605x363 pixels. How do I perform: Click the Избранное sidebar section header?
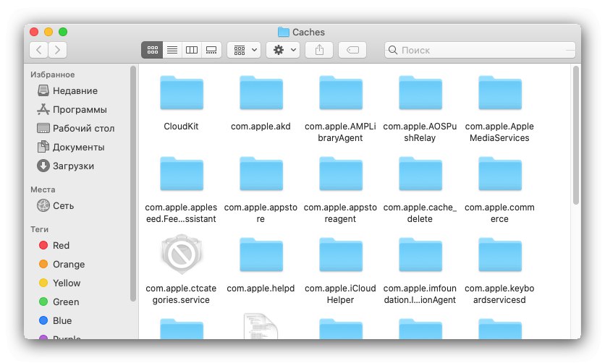53,74
